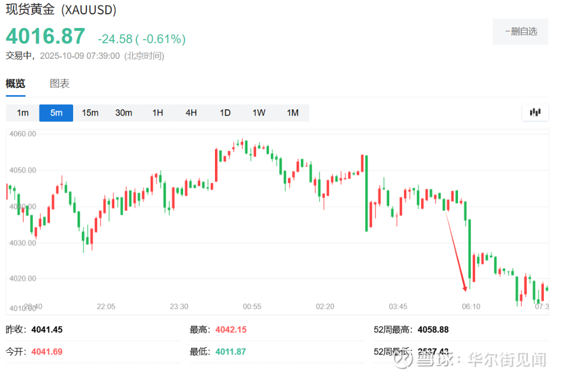Switch to the 概览 tab
This screenshot has width=563, height=377.
pyautogui.click(x=15, y=84)
